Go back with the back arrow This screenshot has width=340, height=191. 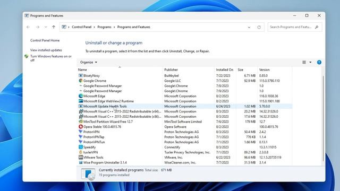click(x=28, y=27)
